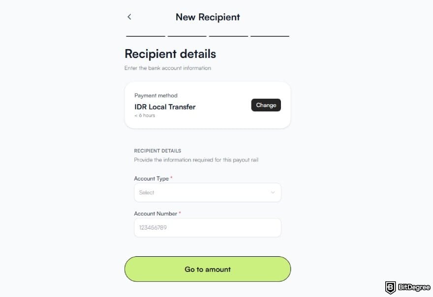Click the RECIPIENT DETAILS section label
This screenshot has width=433, height=297.
[x=157, y=151]
